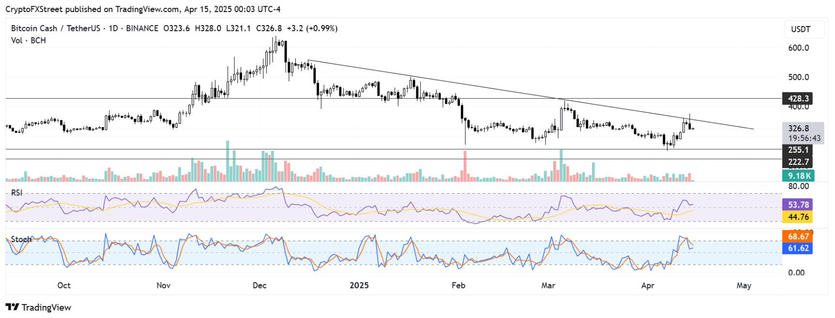Select the 255.1 support level tag
This screenshot has height=318, width=835.
[x=798, y=150]
